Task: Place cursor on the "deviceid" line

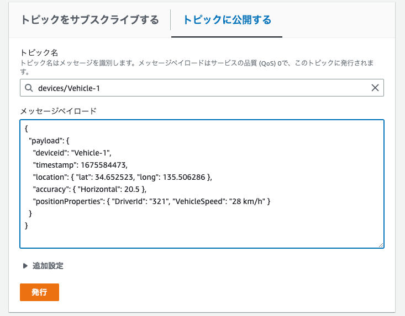Action: 72,153
